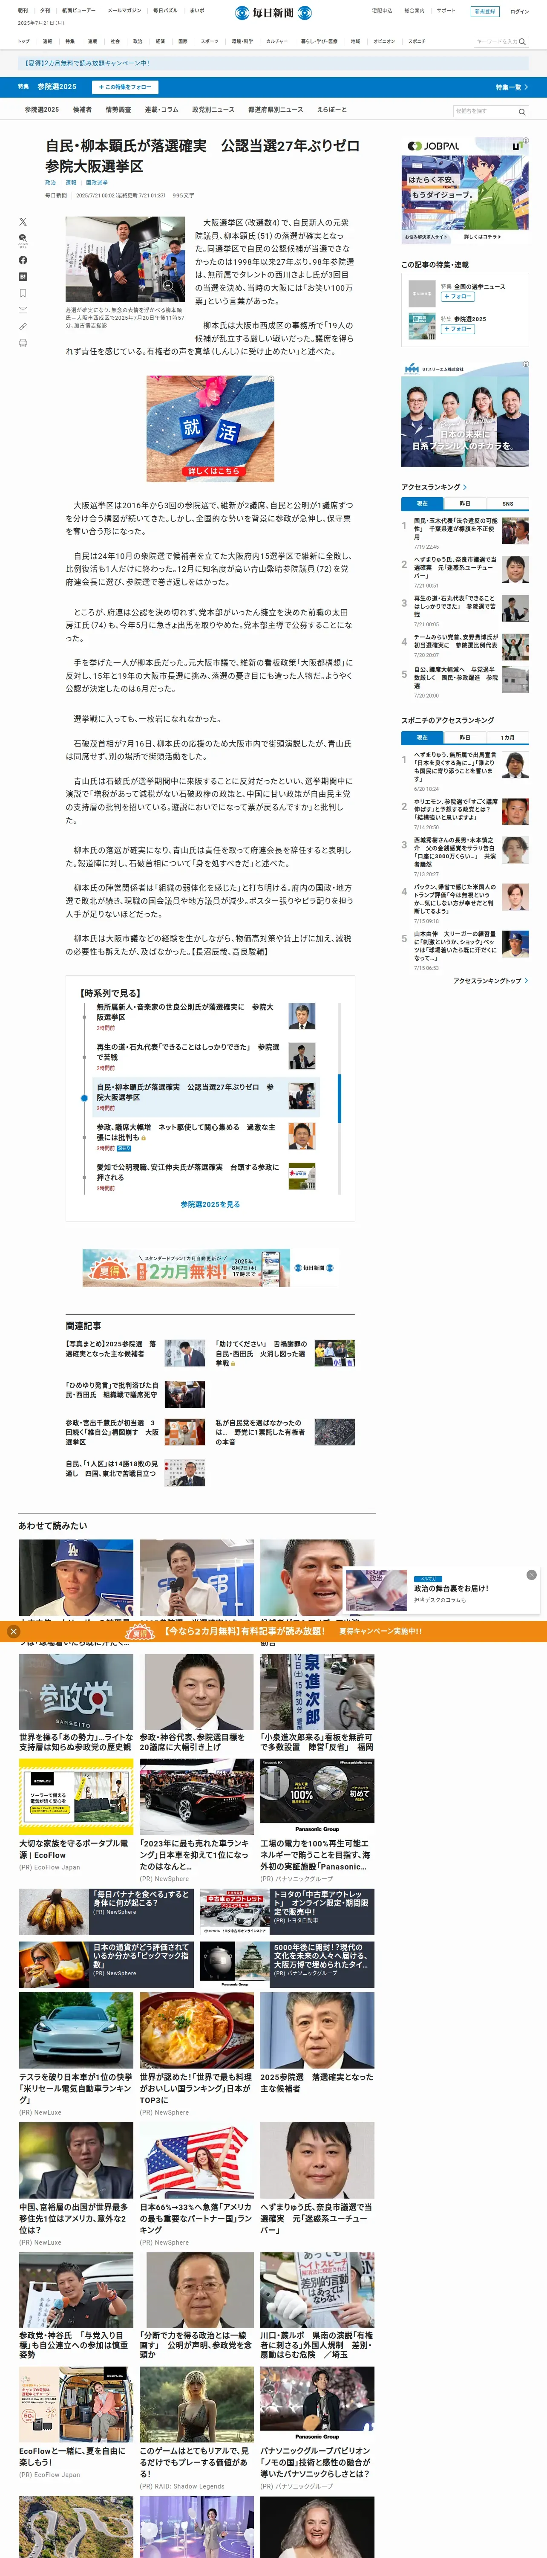Open 特集一覧 with the arrow
547x2558 pixels.
point(511,87)
